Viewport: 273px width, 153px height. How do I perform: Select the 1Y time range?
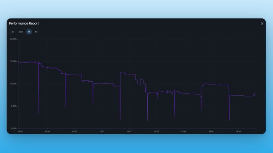(29, 32)
